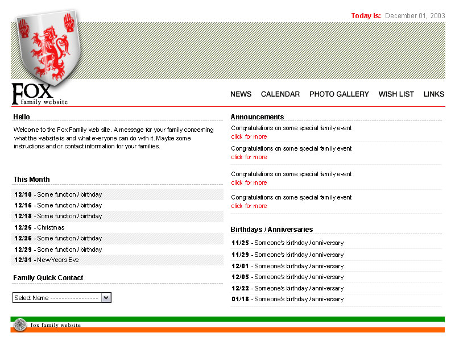Click the round emblem in the footer
The width and height of the screenshot is (455, 341).
[x=20, y=325]
